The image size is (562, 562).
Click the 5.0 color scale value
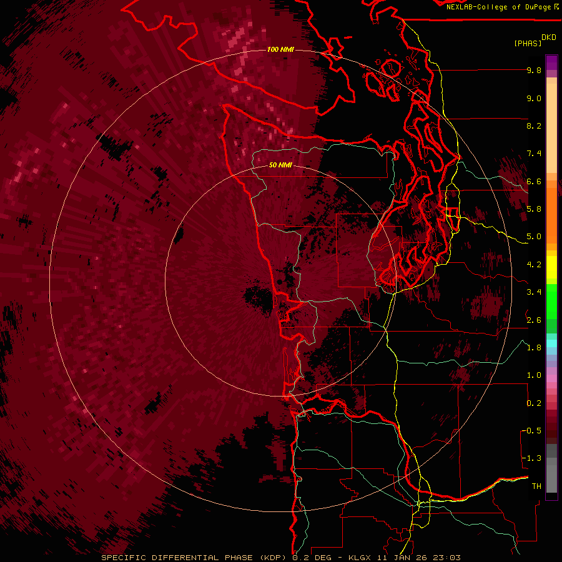point(534,237)
